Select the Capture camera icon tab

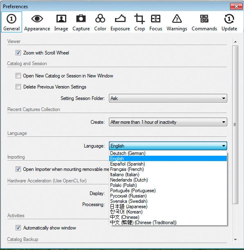click(81, 22)
